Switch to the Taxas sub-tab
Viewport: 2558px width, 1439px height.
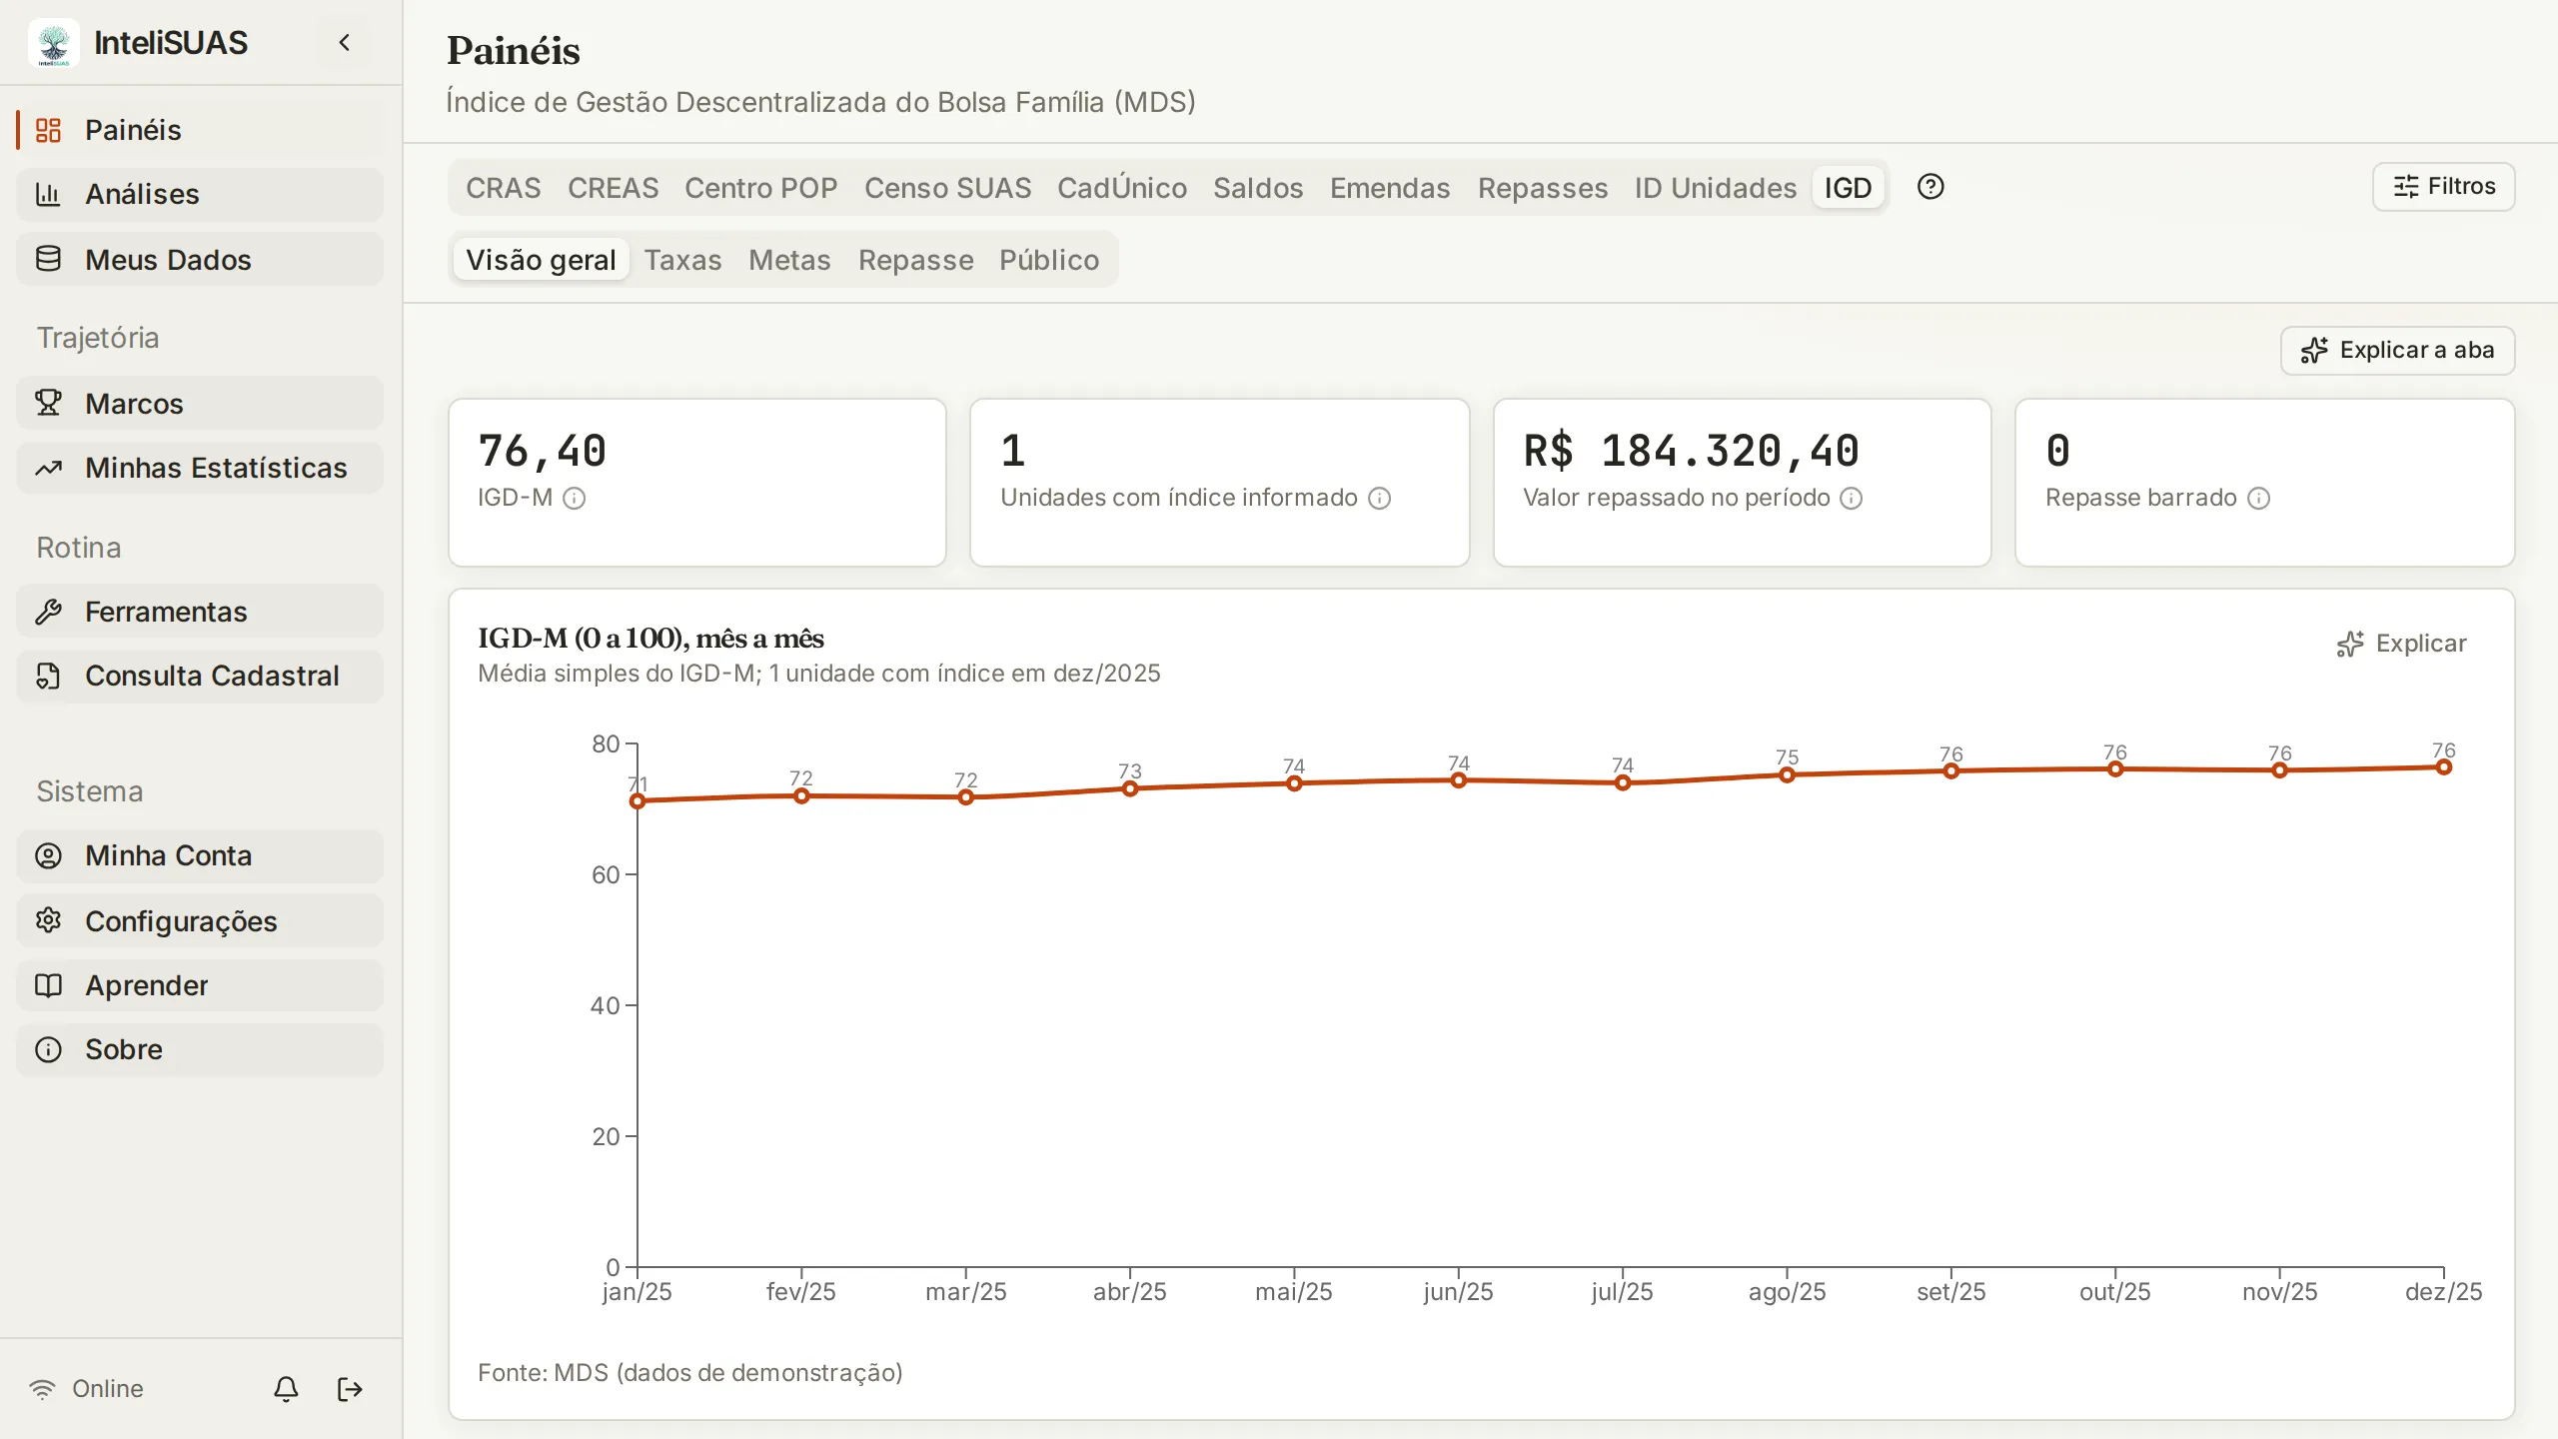tap(682, 260)
